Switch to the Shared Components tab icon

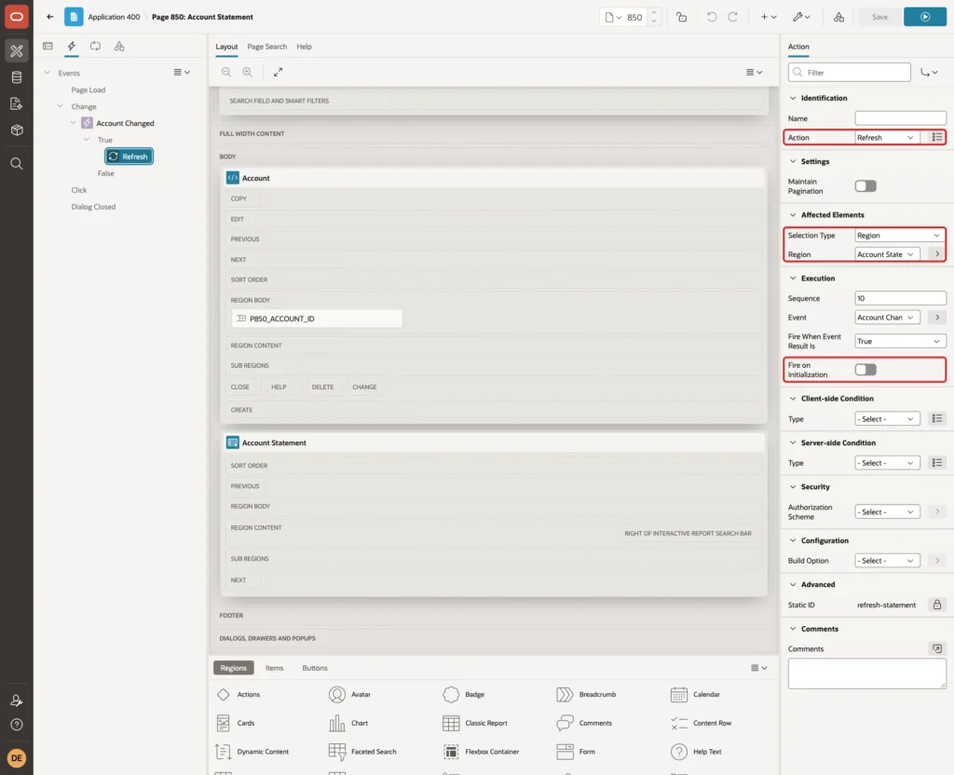point(119,47)
